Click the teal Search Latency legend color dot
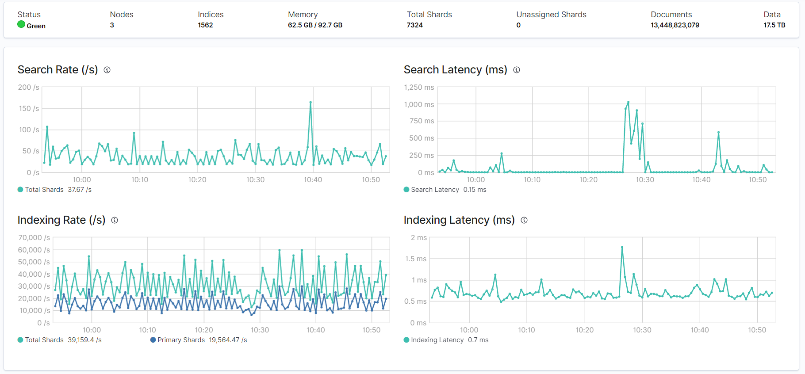This screenshot has width=805, height=374. [x=406, y=190]
